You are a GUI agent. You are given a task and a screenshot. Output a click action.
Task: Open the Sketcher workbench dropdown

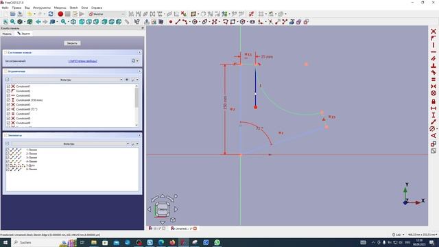tap(106, 14)
